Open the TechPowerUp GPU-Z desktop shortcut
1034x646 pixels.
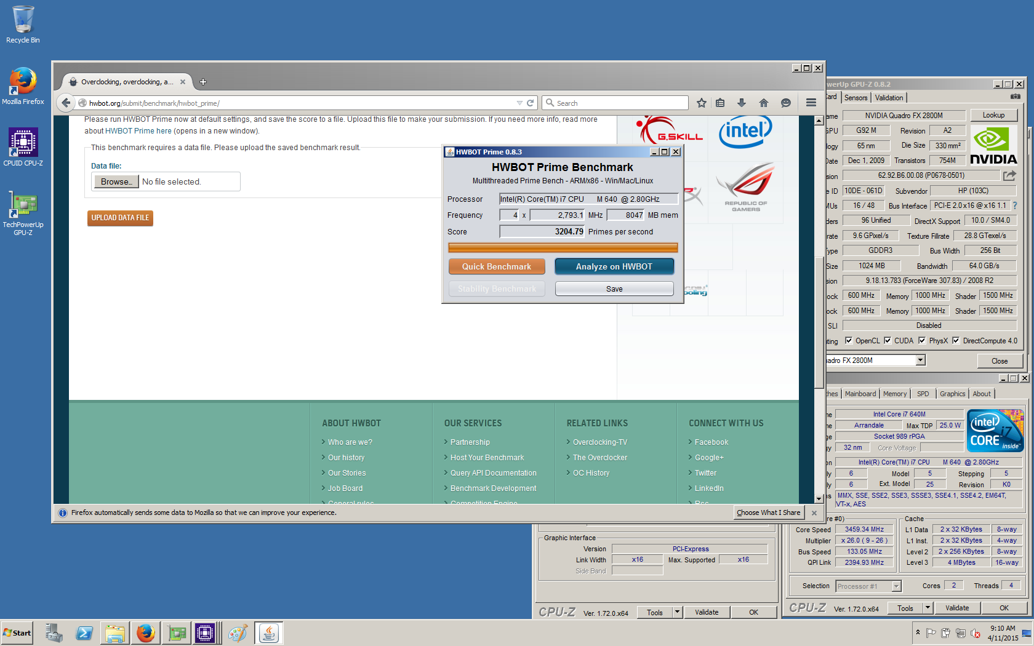pos(23,213)
